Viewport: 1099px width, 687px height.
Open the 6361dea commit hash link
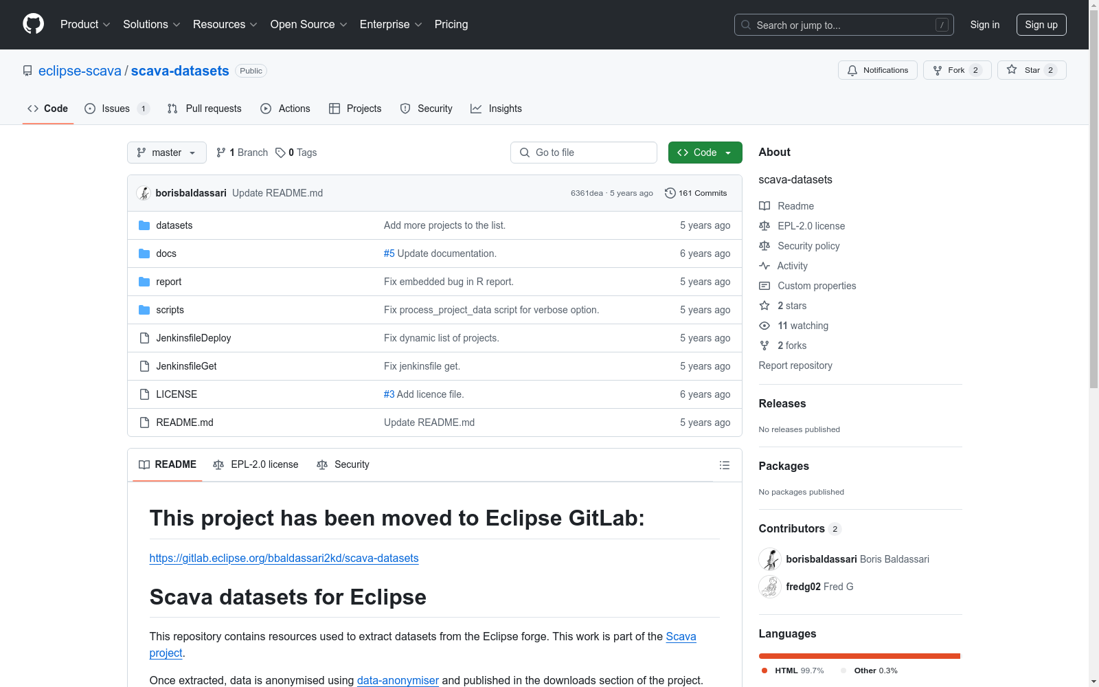[587, 193]
